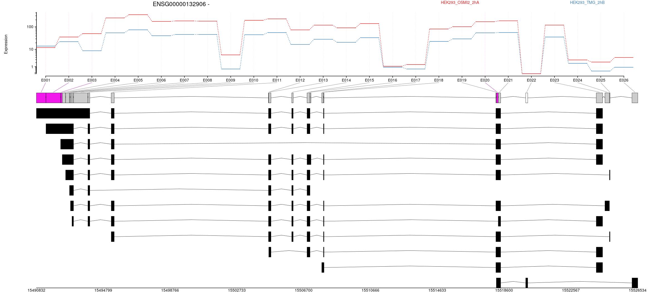Screen dimensions: 668x295
Task: Click genomic coordinate 15522567
Action: (571, 291)
